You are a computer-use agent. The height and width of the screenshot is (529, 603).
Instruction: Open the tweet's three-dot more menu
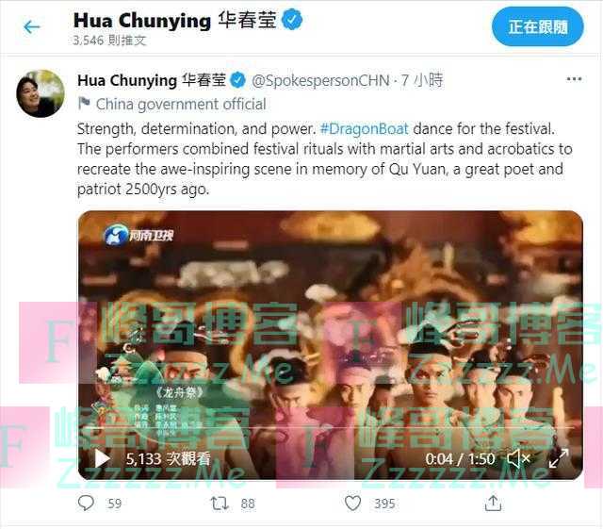pyautogui.click(x=574, y=79)
